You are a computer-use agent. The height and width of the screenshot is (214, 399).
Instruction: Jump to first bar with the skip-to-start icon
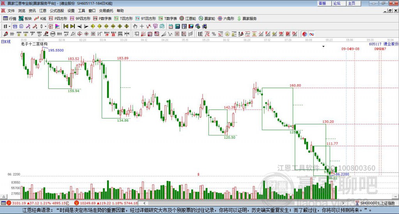click(65, 26)
